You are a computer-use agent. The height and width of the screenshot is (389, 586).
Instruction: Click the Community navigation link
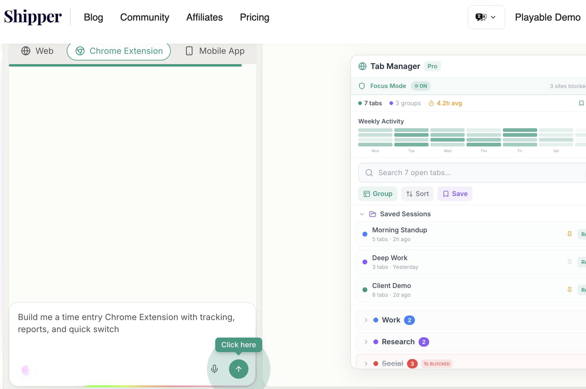pyautogui.click(x=145, y=17)
